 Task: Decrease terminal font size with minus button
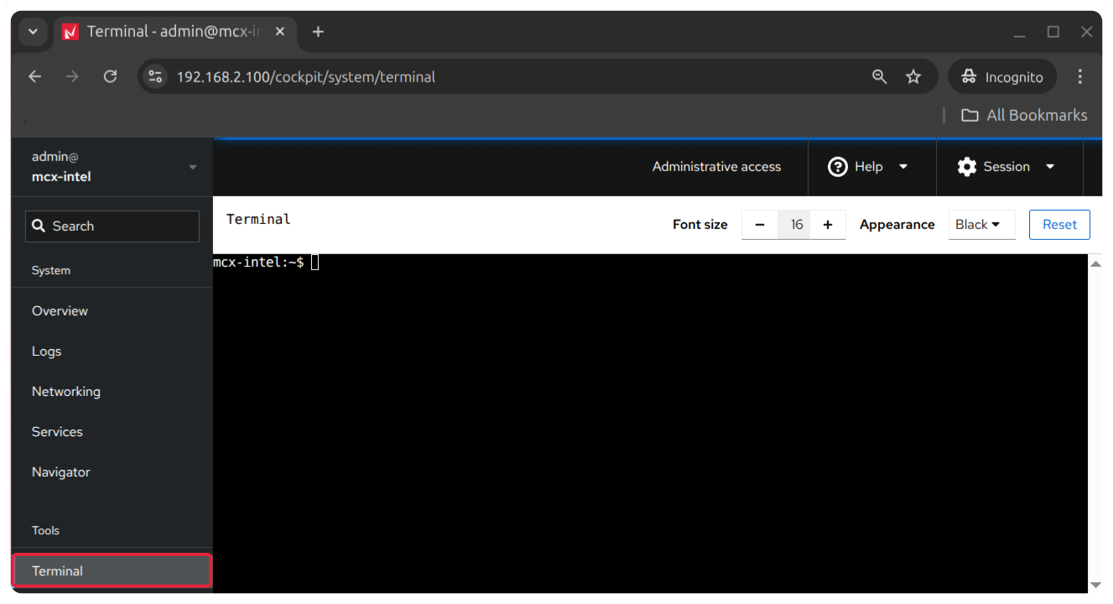click(760, 225)
